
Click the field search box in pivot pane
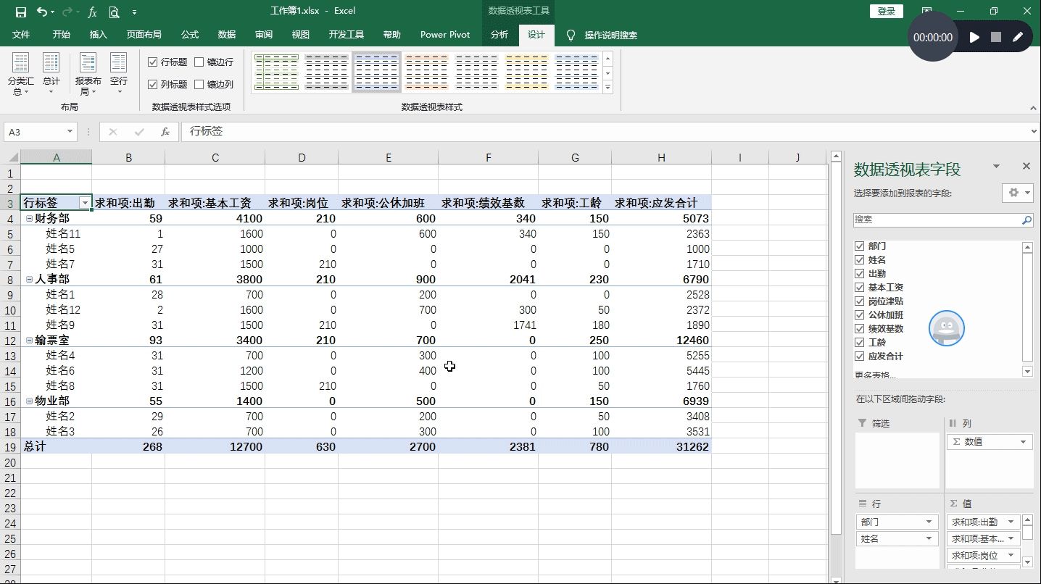tap(937, 220)
